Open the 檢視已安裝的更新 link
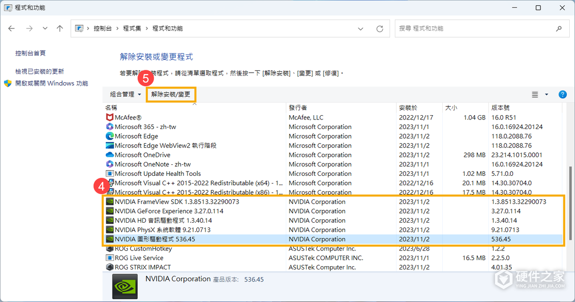 pos(40,72)
